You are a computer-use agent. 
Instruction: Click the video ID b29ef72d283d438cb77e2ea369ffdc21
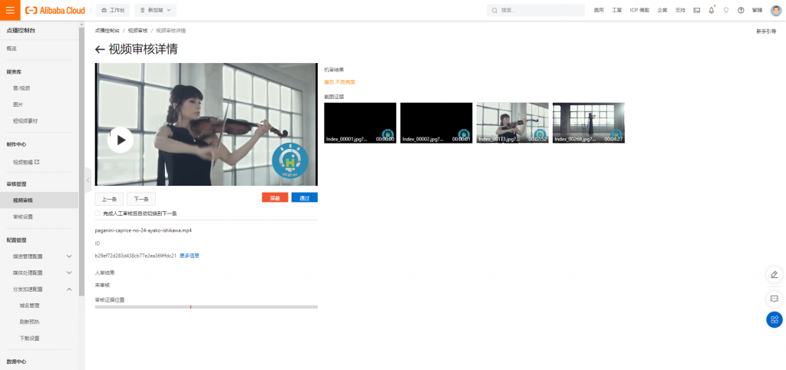click(x=135, y=256)
